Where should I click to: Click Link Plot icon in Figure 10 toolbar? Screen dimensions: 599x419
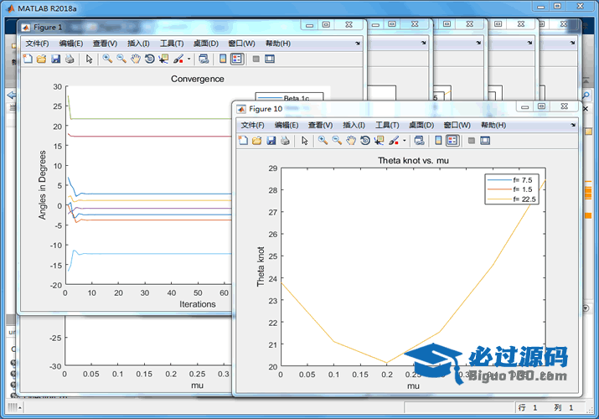[420, 141]
